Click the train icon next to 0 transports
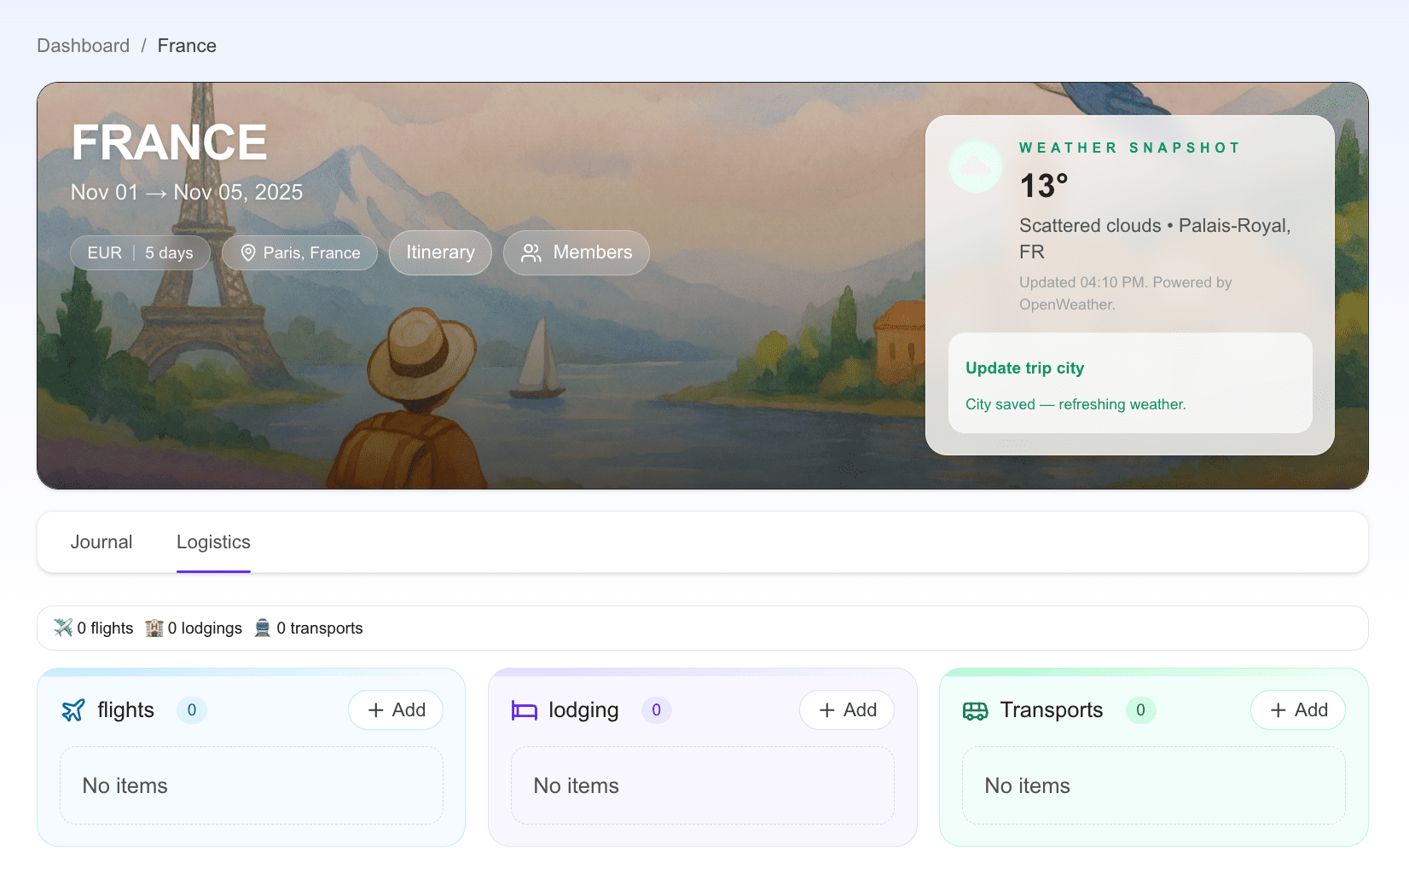 tap(264, 628)
